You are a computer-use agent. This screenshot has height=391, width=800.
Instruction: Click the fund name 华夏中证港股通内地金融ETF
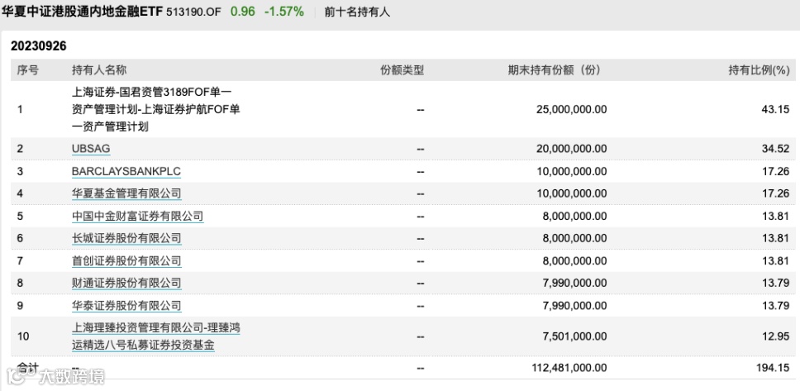(x=81, y=12)
